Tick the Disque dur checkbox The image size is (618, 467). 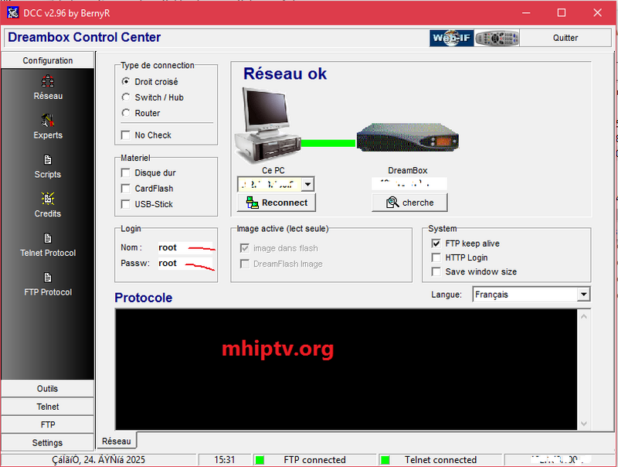(126, 172)
